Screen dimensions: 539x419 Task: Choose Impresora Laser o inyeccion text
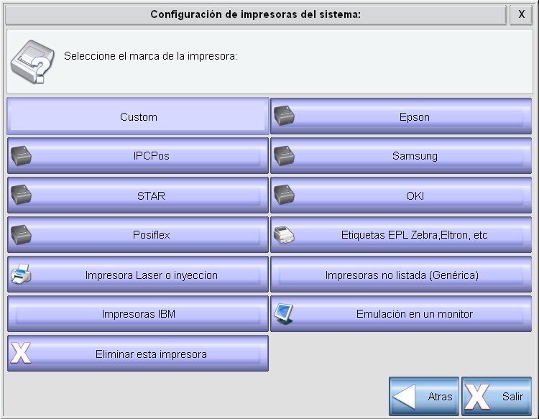click(x=151, y=275)
